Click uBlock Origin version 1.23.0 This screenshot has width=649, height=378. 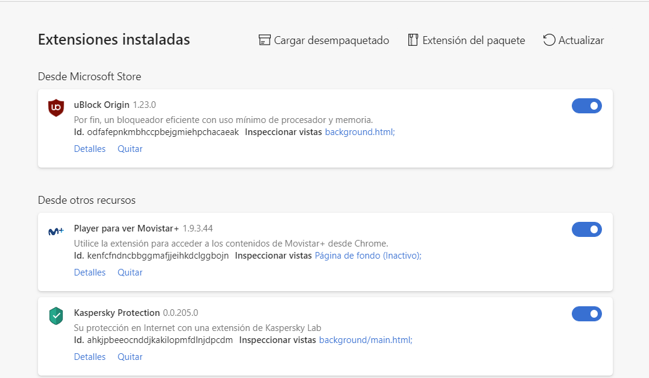click(x=144, y=105)
